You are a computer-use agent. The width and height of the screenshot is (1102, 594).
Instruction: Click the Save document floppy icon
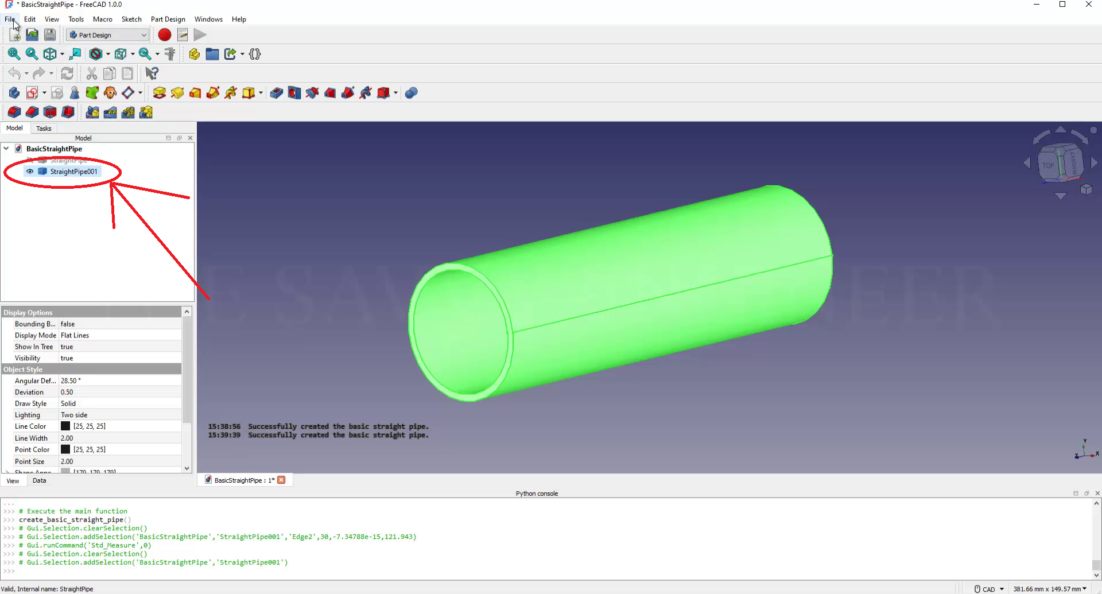50,35
